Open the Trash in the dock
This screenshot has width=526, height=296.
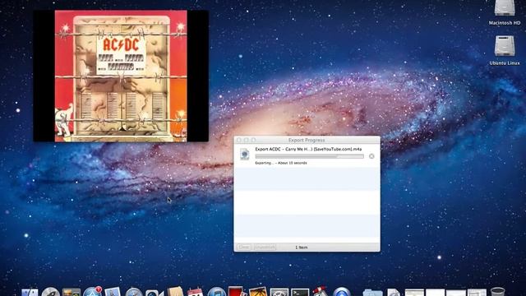click(x=497, y=292)
